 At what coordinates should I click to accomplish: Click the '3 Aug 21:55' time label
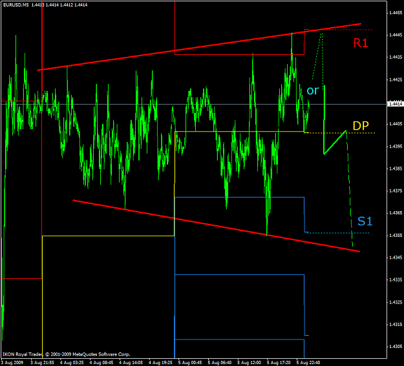coord(42,363)
